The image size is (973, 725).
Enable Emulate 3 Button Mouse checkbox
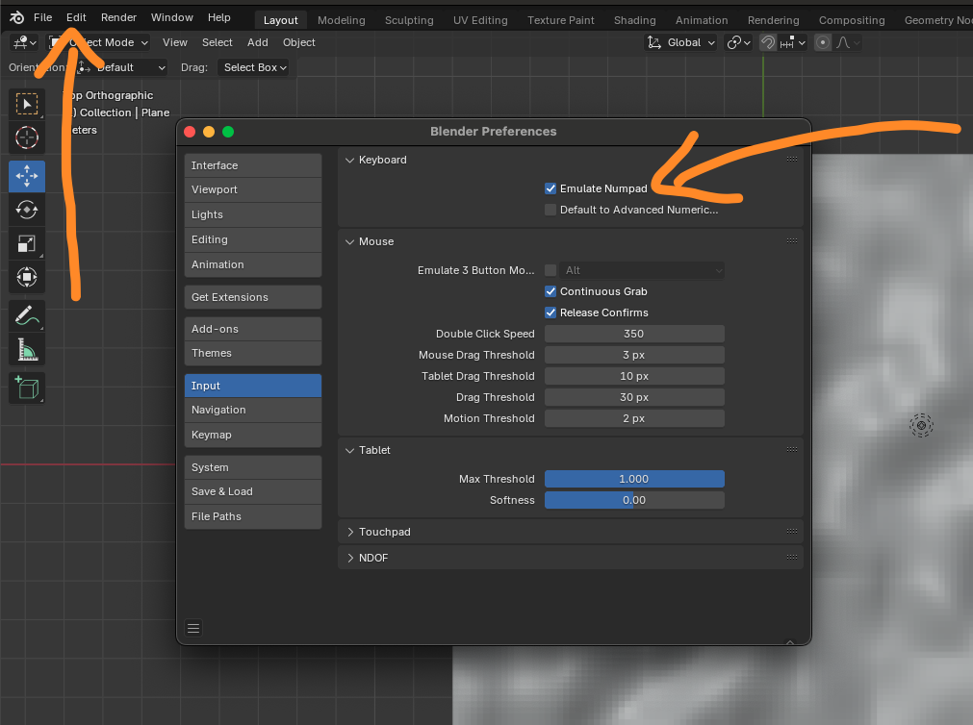(551, 270)
